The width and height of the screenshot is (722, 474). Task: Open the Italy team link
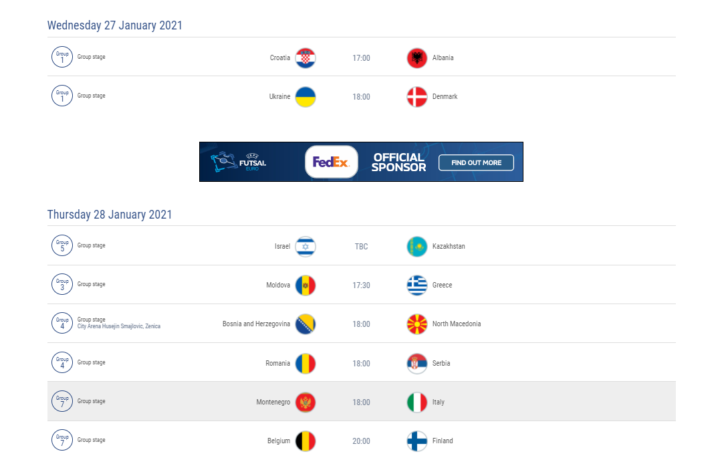(439, 402)
